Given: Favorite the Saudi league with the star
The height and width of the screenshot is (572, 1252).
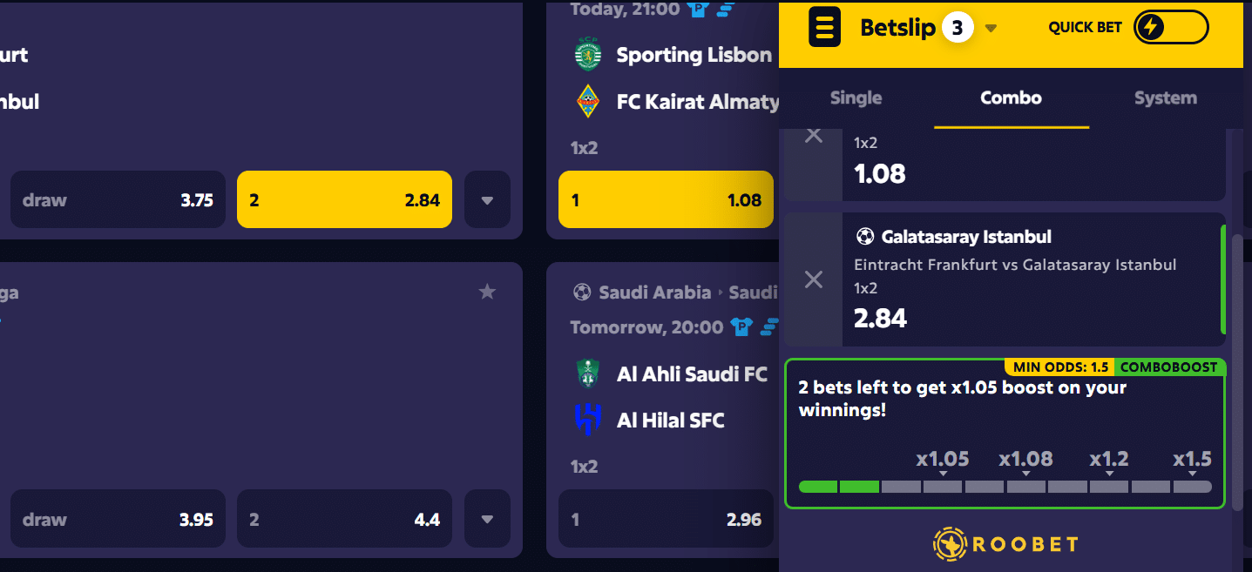Looking at the screenshot, I should tap(487, 292).
